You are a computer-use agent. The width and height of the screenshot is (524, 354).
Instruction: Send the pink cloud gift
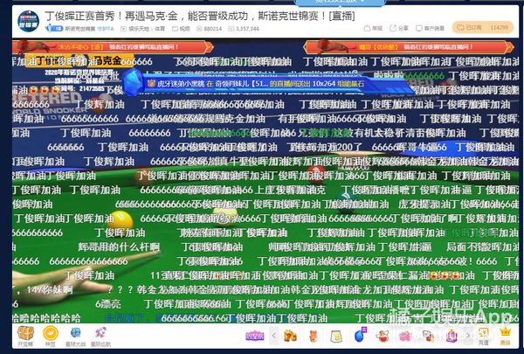coord(404,336)
